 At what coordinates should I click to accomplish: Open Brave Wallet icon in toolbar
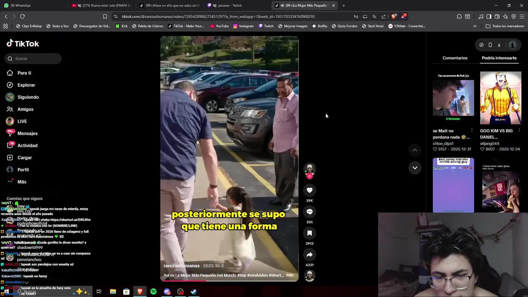click(x=497, y=16)
